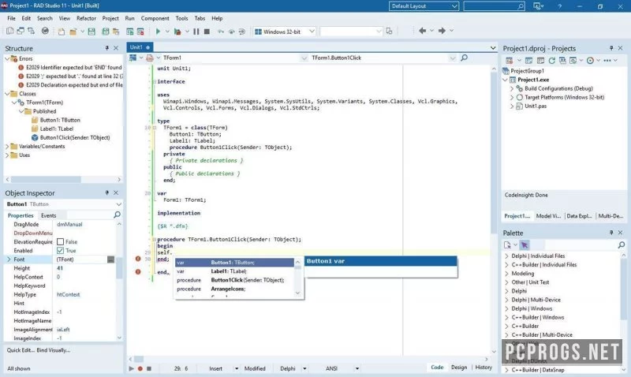The height and width of the screenshot is (377, 631).
Task: Collapse the Project1.exe tree node
Action: [x=506, y=80]
